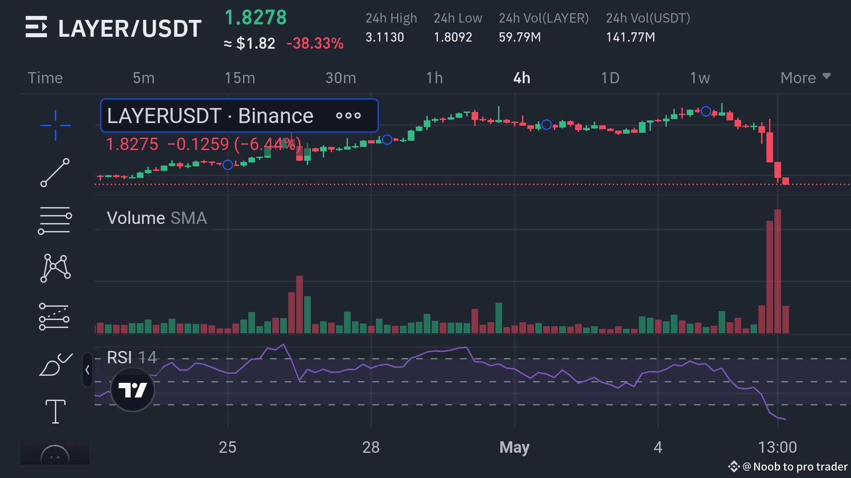Open the trading pair list menu icon
Screen dimensions: 851x478
36,27
